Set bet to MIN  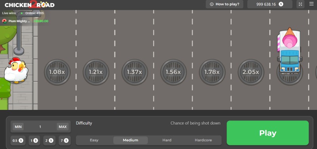point(18,127)
